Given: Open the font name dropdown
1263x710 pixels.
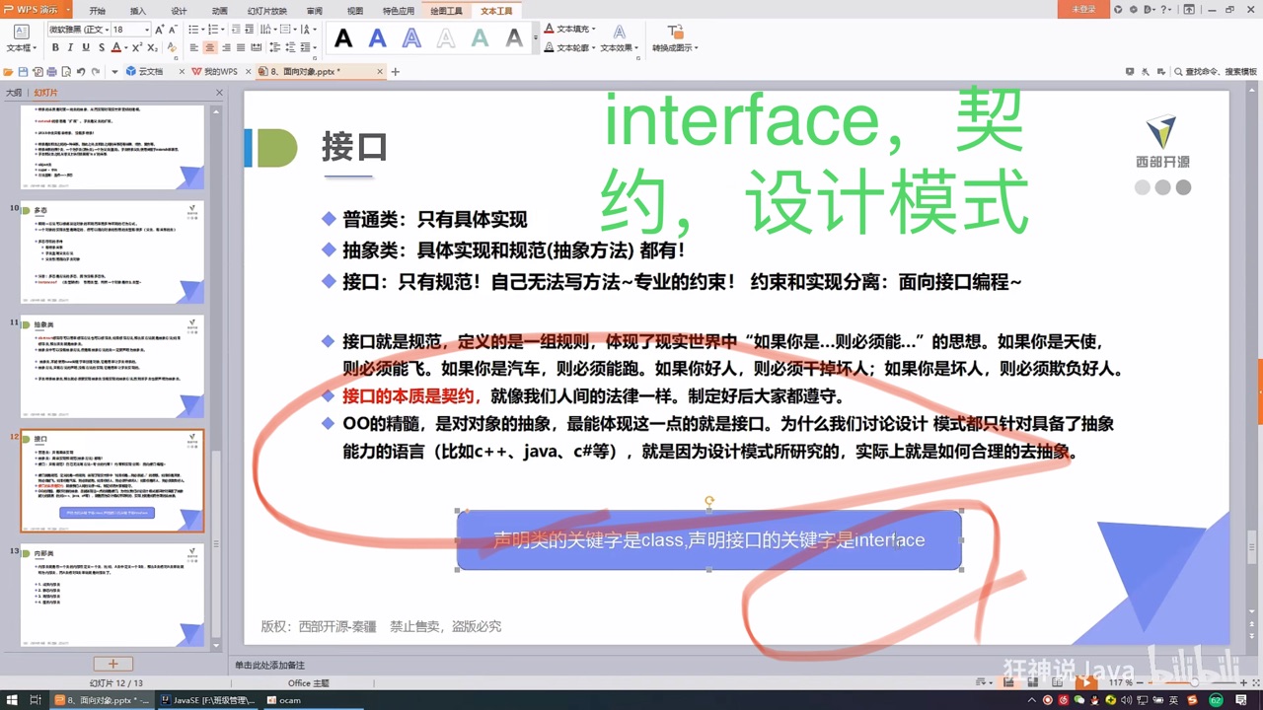Looking at the screenshot, I should pyautogui.click(x=107, y=30).
